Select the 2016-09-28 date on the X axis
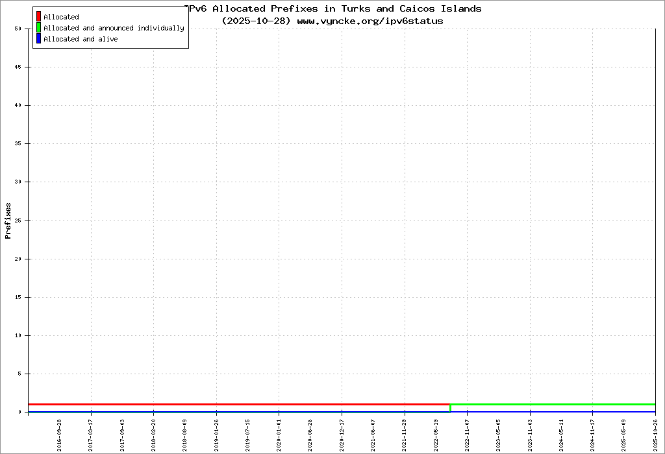 pos(60,435)
